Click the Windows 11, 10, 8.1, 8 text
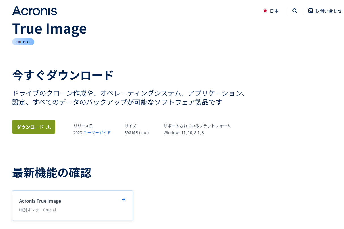 [184, 132]
